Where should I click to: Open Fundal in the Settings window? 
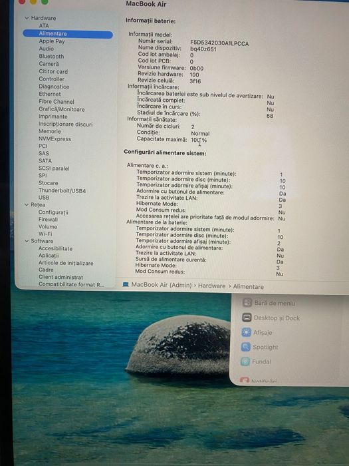pos(256,361)
